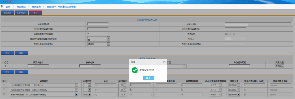Open 申请类型 dropdown showing 增加
The height and width of the screenshot is (99, 295).
pyautogui.click(x=87, y=95)
